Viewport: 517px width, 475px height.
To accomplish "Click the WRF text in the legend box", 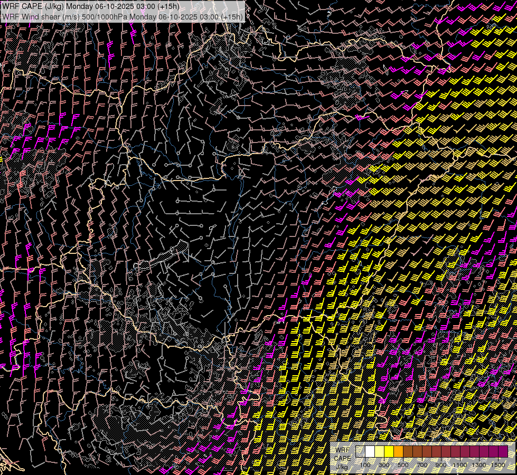I will [x=342, y=450].
